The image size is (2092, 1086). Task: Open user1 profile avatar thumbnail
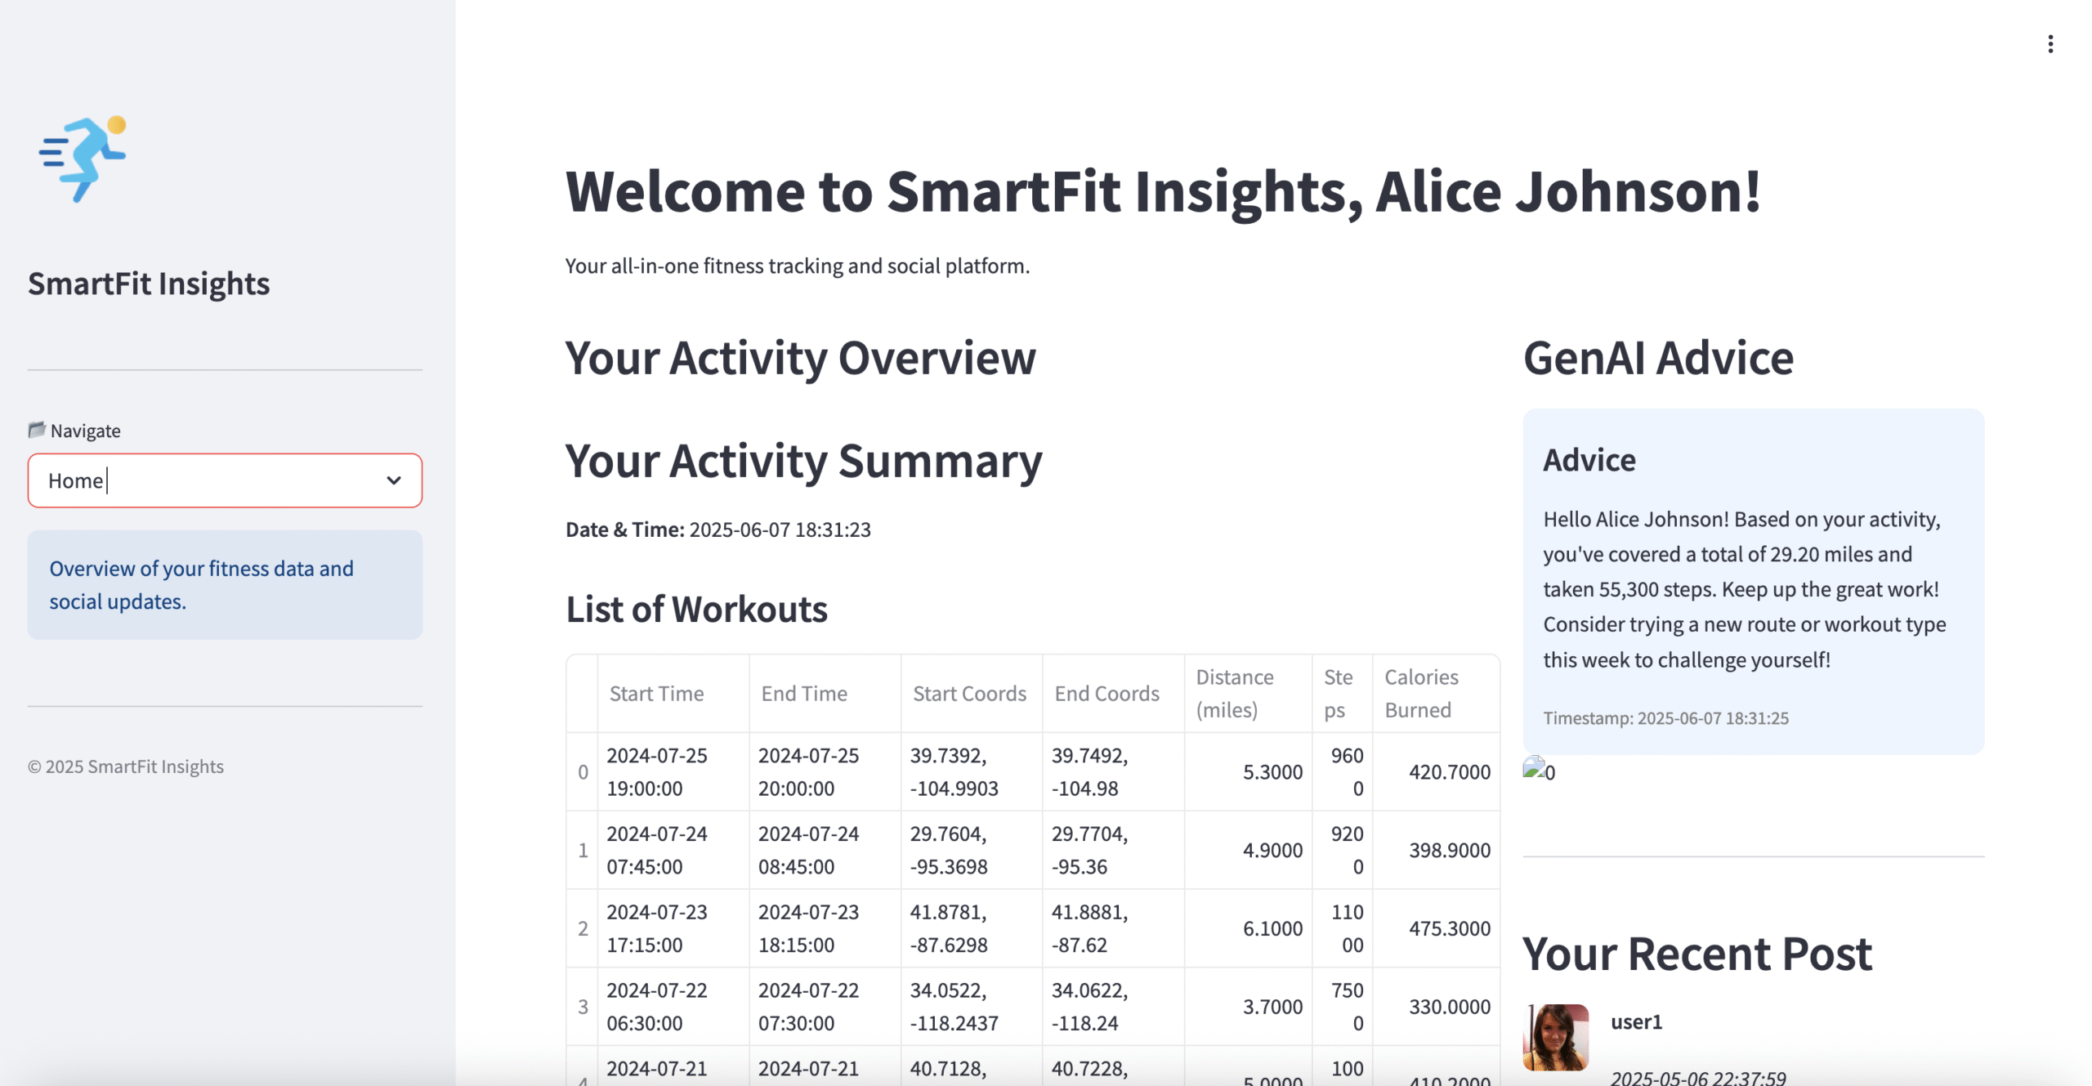tap(1555, 1037)
